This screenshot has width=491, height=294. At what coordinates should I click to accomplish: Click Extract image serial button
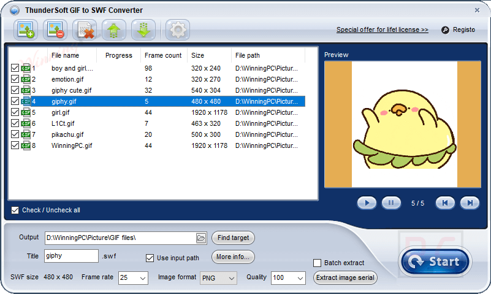[x=345, y=277]
